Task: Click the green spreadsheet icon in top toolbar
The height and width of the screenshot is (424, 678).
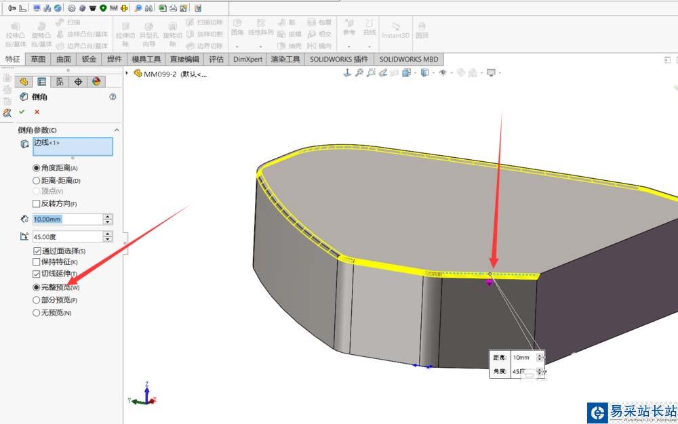Action: point(163,8)
